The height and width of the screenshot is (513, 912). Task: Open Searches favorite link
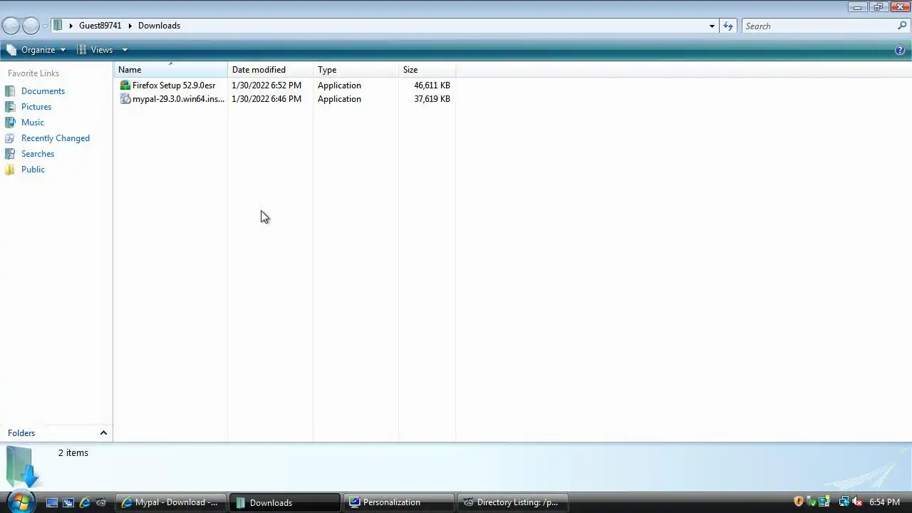38,154
